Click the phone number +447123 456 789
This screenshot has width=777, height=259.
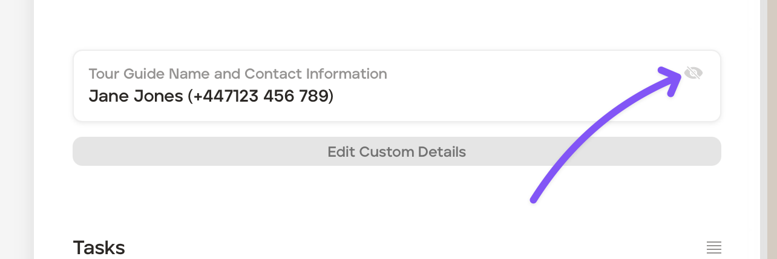[x=261, y=96]
